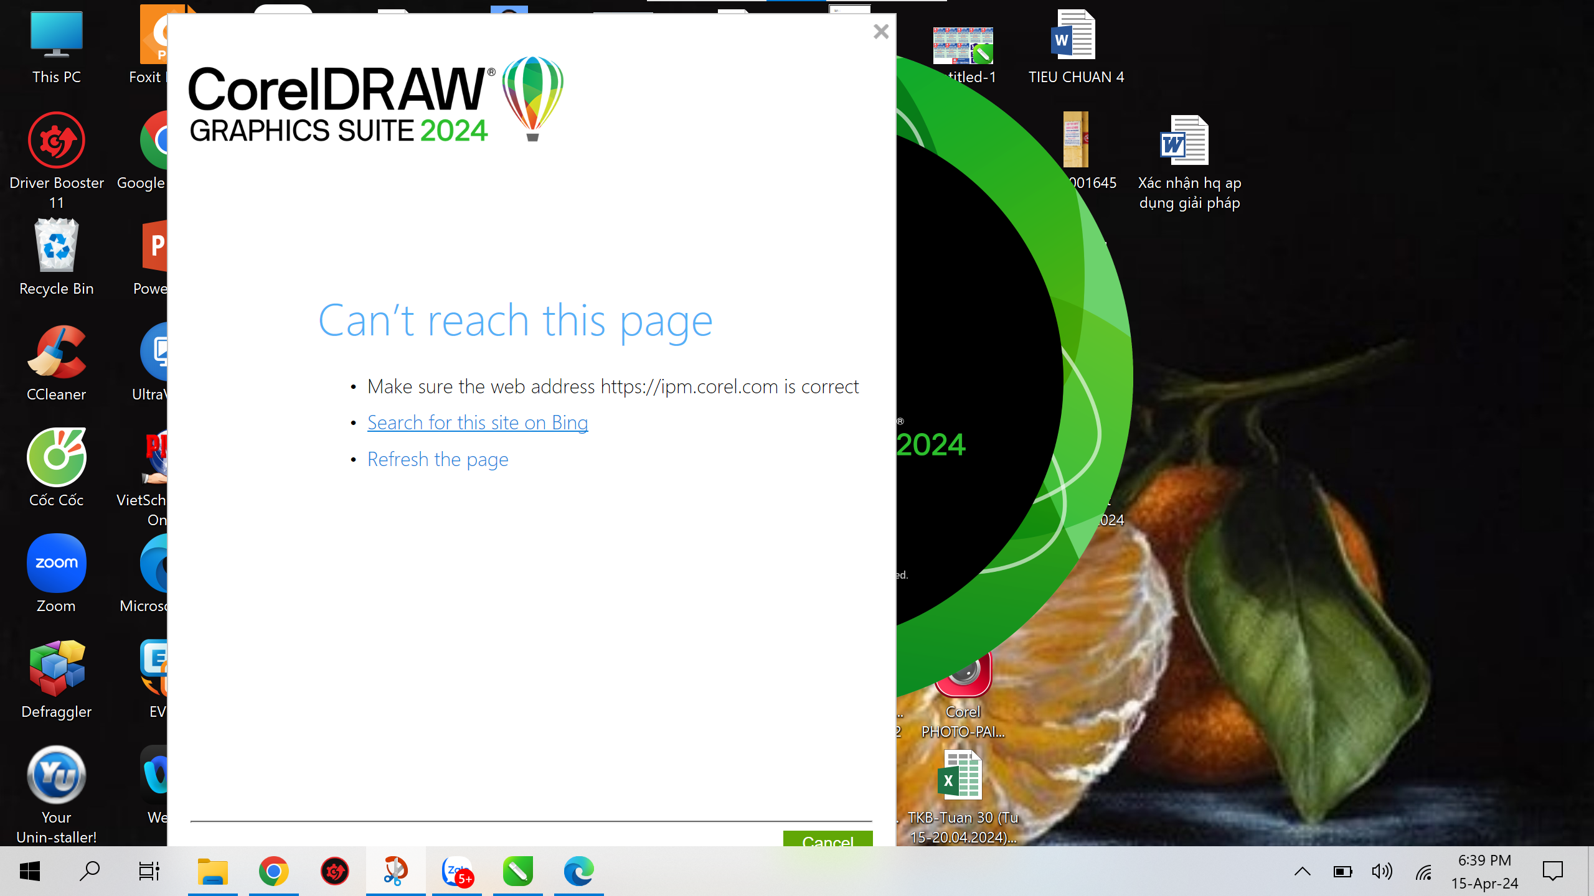
Task: Select Driver Booster 11 desktop icon
Action: (x=56, y=161)
